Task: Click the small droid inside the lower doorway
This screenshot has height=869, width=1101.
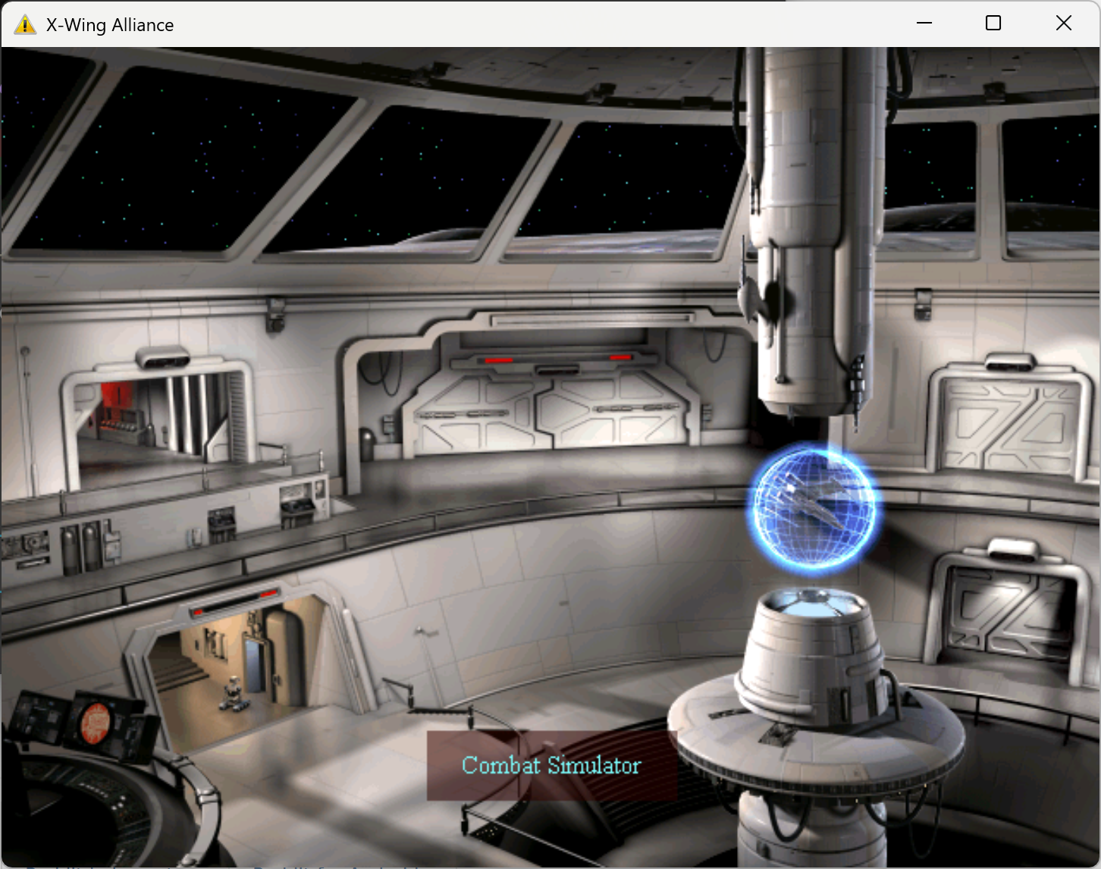Action: click(x=233, y=693)
